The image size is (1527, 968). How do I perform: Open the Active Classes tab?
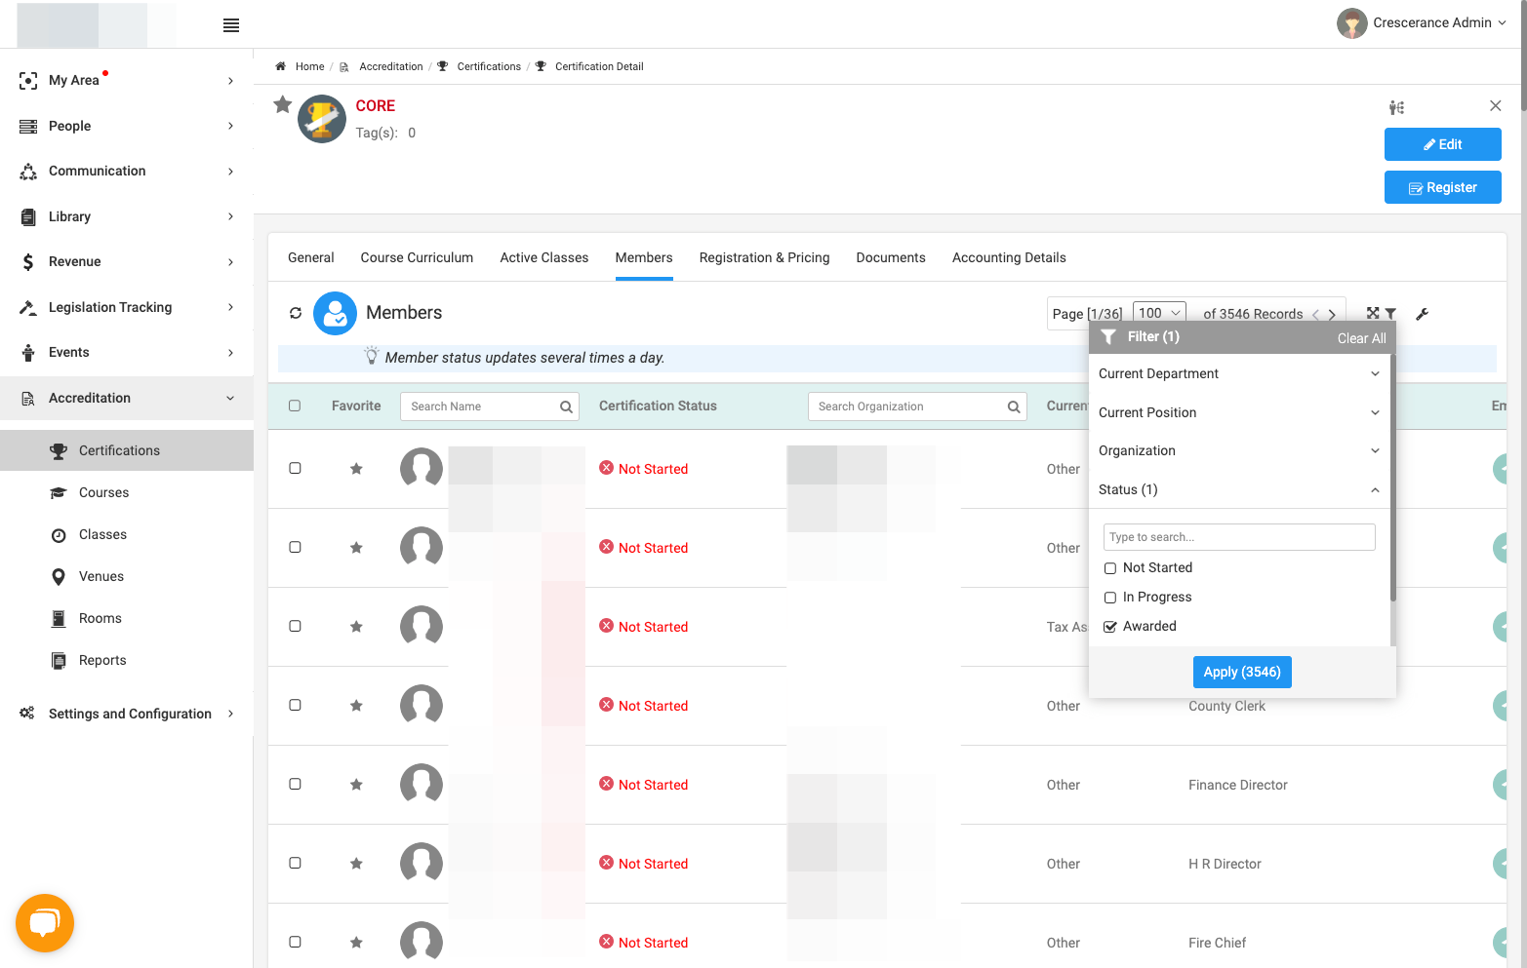(x=544, y=257)
